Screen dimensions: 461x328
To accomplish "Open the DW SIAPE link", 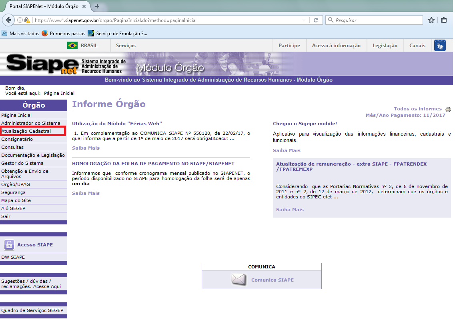I will (x=34, y=257).
